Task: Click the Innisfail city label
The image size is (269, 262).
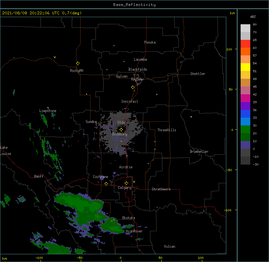Action: pos(130,101)
